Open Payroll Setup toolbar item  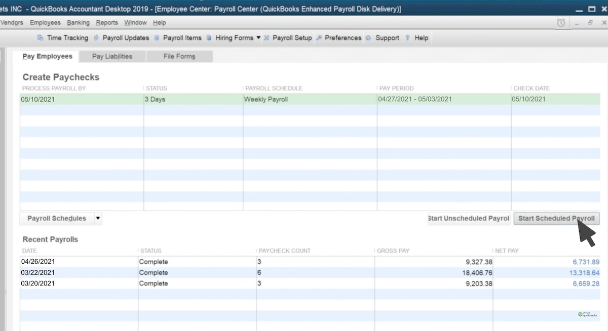[x=292, y=38]
